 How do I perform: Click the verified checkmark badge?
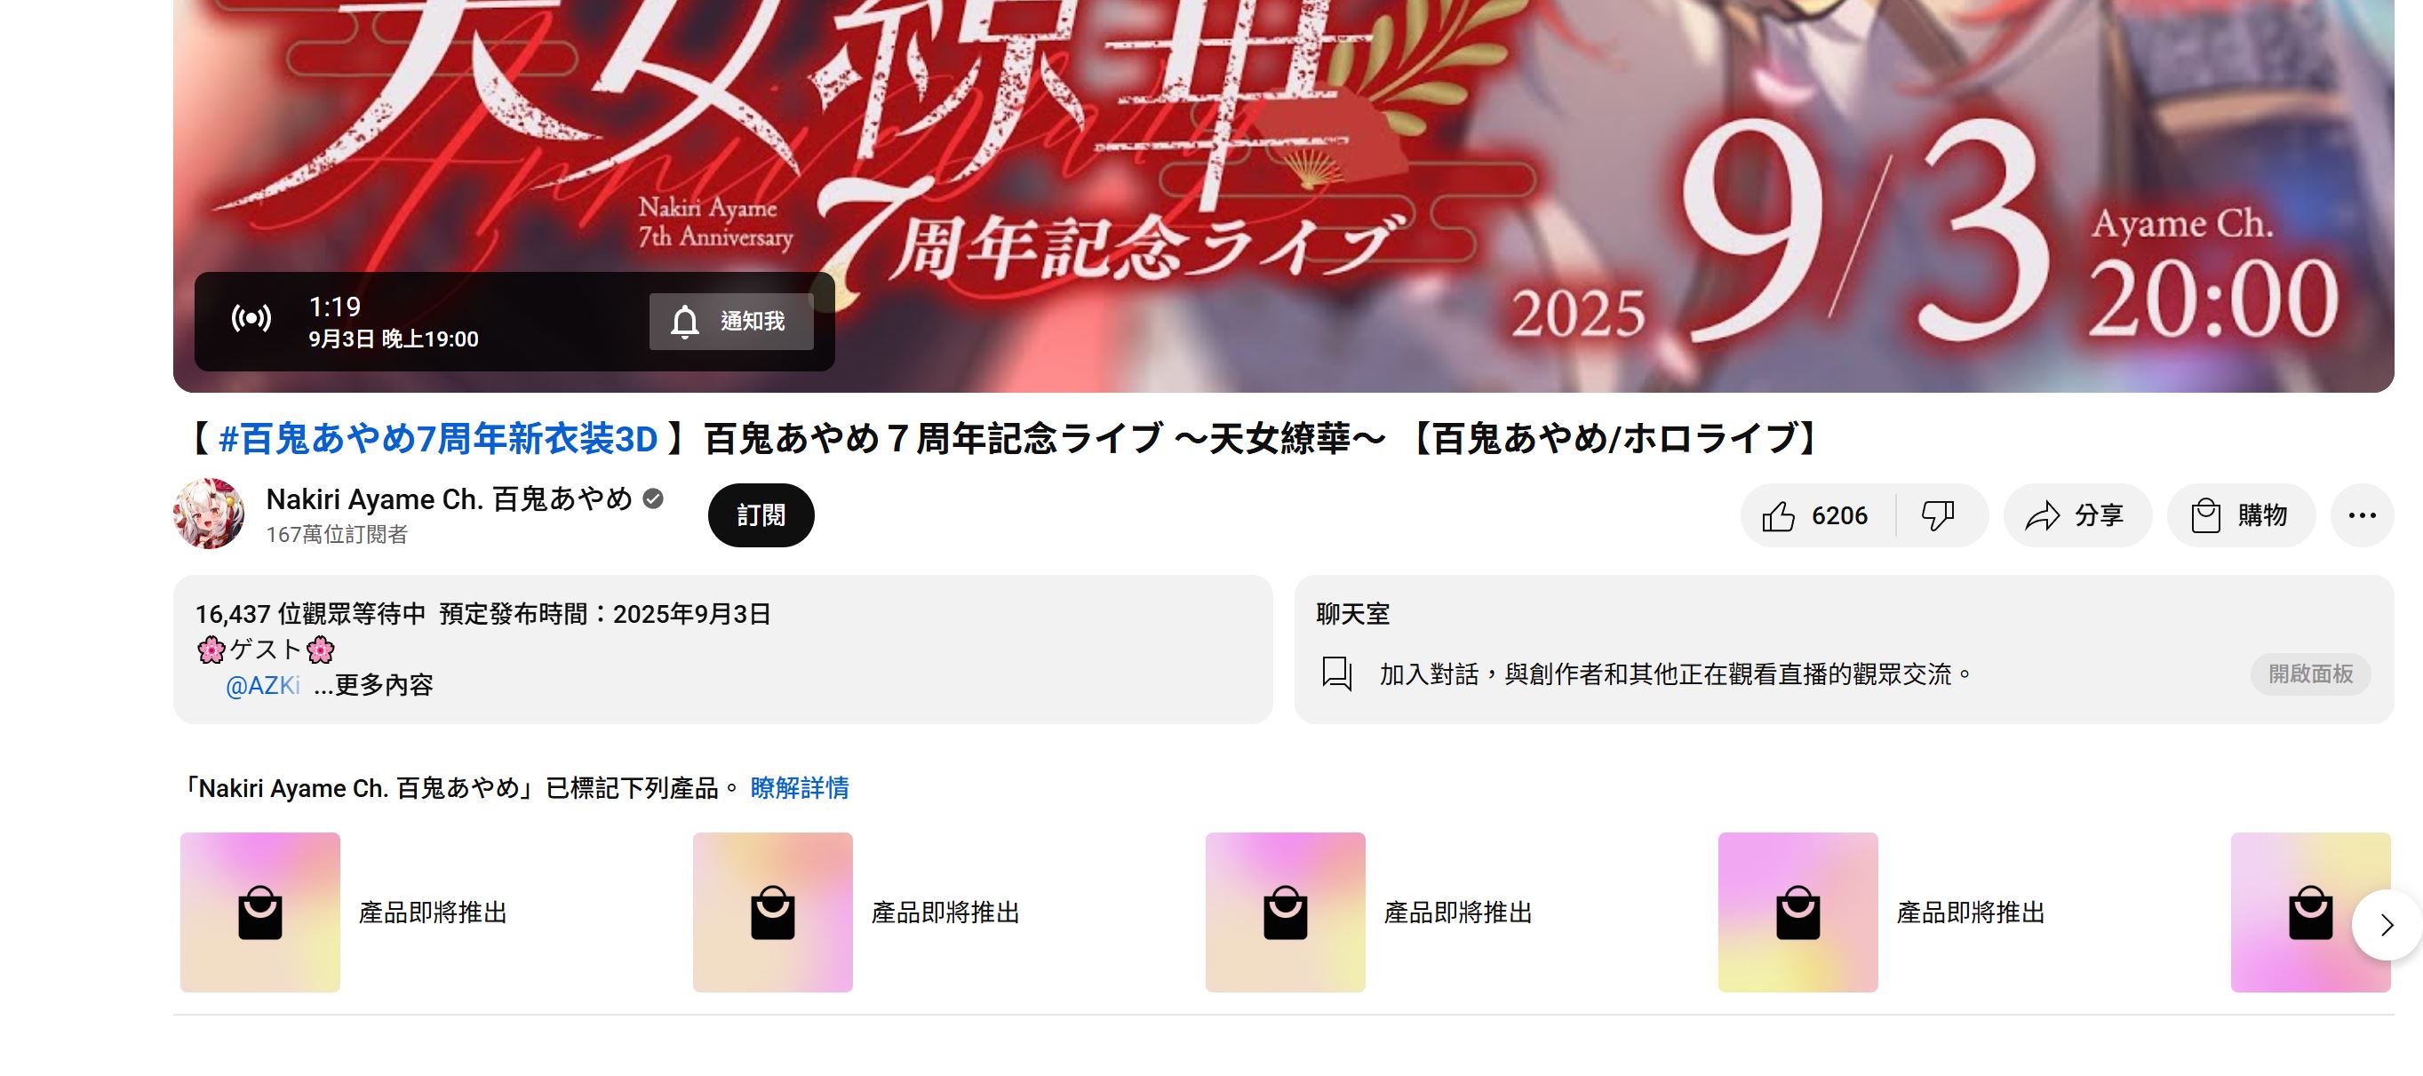tap(653, 498)
